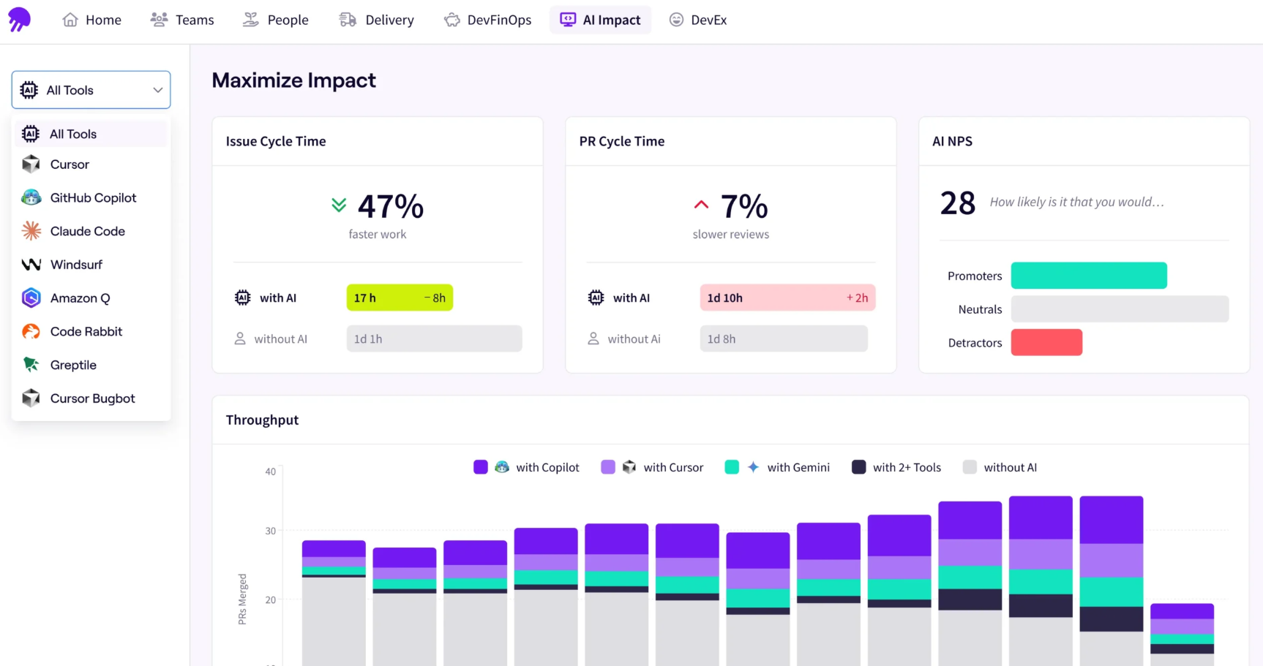
Task: Click the DevEx smiley icon
Action: click(x=677, y=20)
